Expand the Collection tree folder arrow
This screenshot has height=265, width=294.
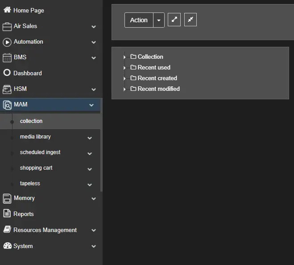[x=125, y=57]
